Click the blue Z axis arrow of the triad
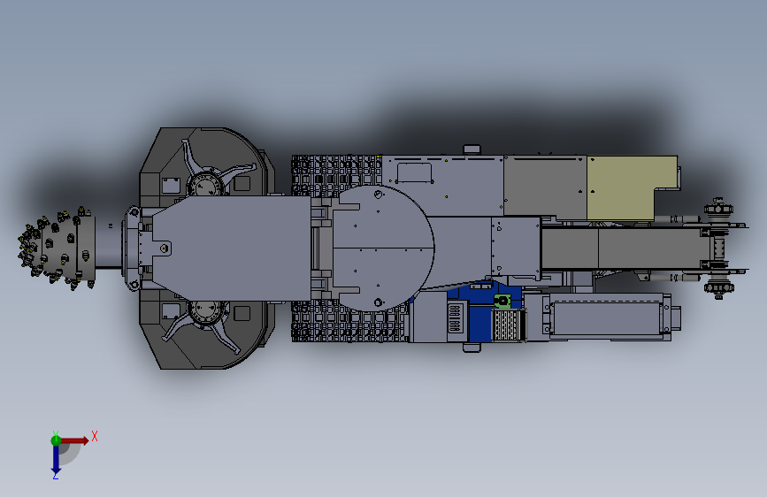This screenshot has width=767, height=497. click(x=56, y=459)
